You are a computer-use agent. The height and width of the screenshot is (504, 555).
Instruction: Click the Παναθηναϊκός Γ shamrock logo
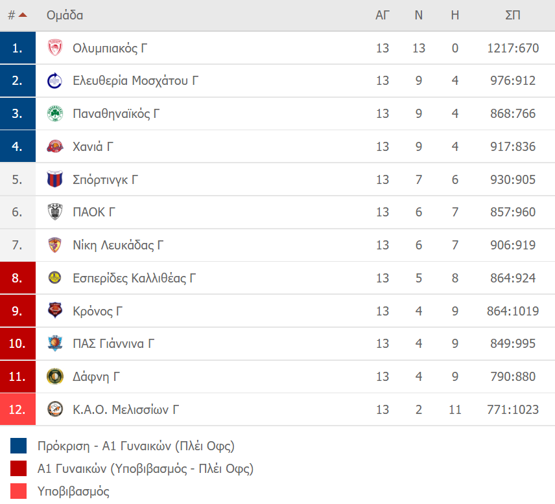(x=55, y=113)
